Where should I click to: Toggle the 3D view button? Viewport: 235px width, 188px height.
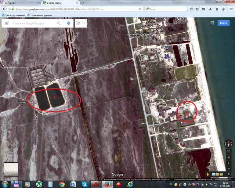(x=228, y=151)
